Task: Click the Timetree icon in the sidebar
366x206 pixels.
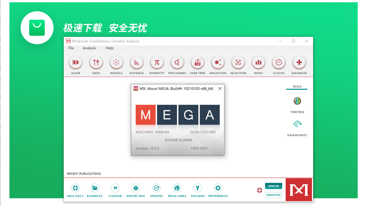Action: click(297, 101)
